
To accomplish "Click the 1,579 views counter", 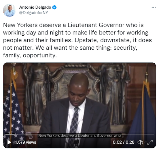I will point(25,142).
